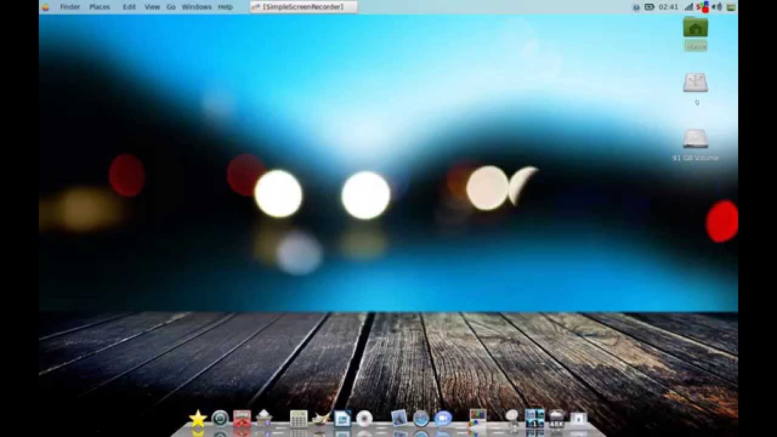Open the Windows menu

[196, 7]
